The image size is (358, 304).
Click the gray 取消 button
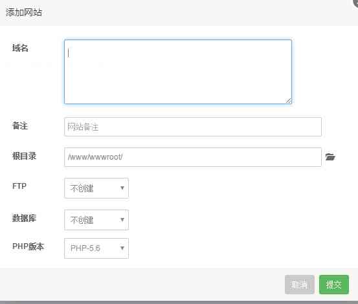(x=300, y=285)
